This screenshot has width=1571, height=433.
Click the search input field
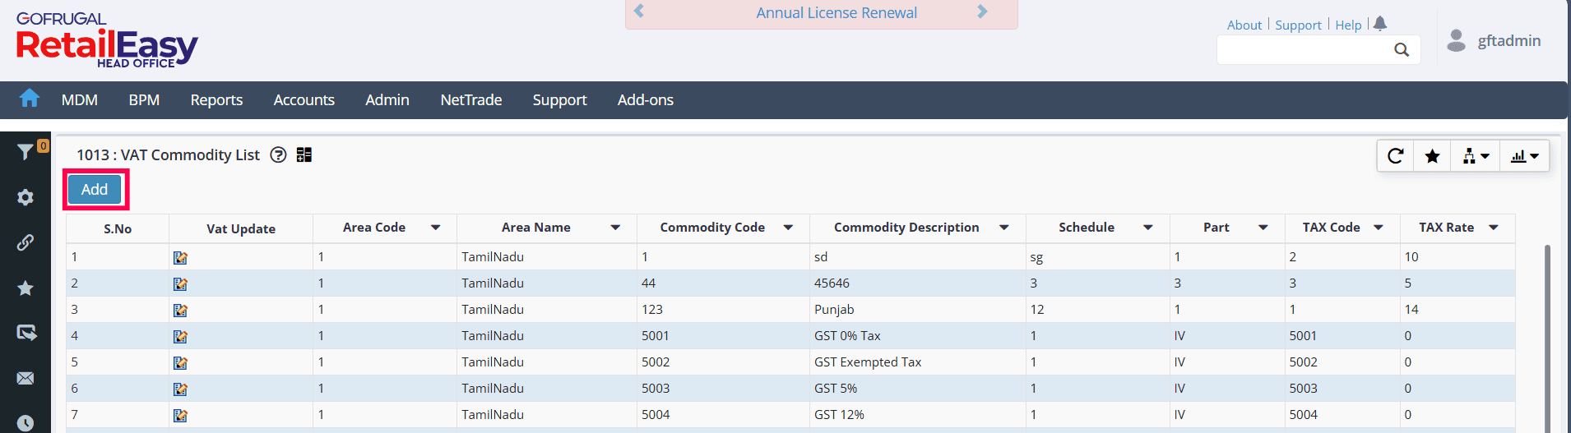1304,50
